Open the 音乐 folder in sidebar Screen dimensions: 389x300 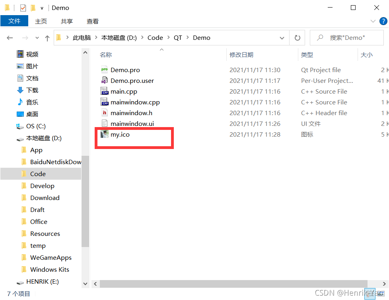tap(28, 102)
